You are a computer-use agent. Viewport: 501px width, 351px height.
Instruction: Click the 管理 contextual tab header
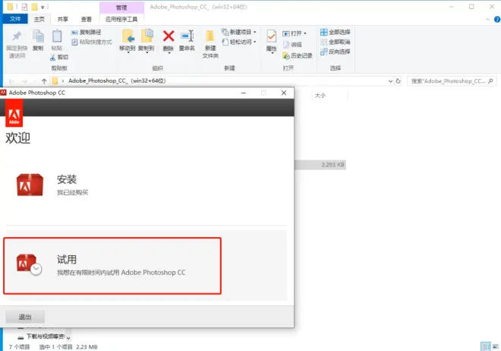[121, 8]
